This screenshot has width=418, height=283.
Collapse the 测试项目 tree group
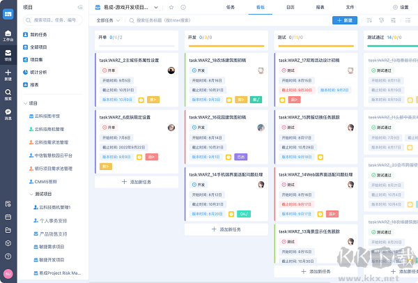pyautogui.click(x=31, y=194)
